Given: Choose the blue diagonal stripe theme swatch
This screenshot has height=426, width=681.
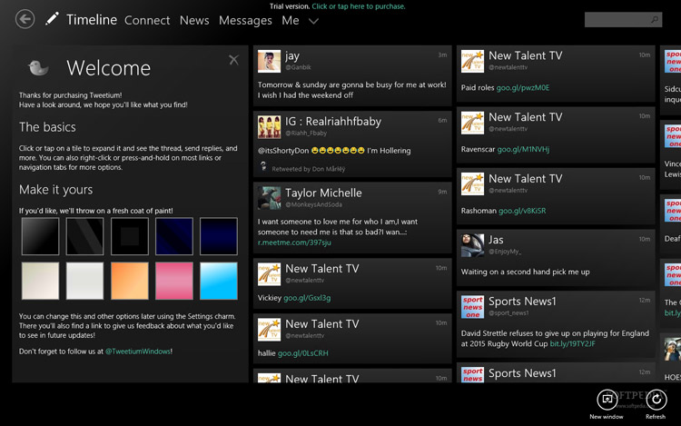Looking at the screenshot, I should coord(174,236).
